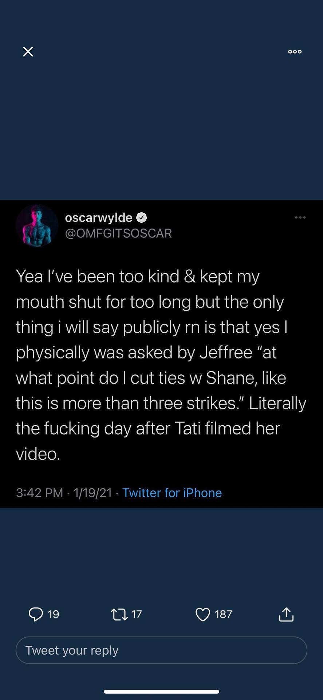323x700 pixels.
Task: Select the verified badge next to oscarwylde
Action: (142, 217)
